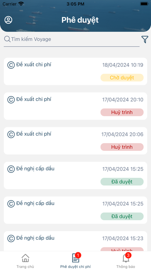Tap the Trang chủ home icon

pos(25,258)
